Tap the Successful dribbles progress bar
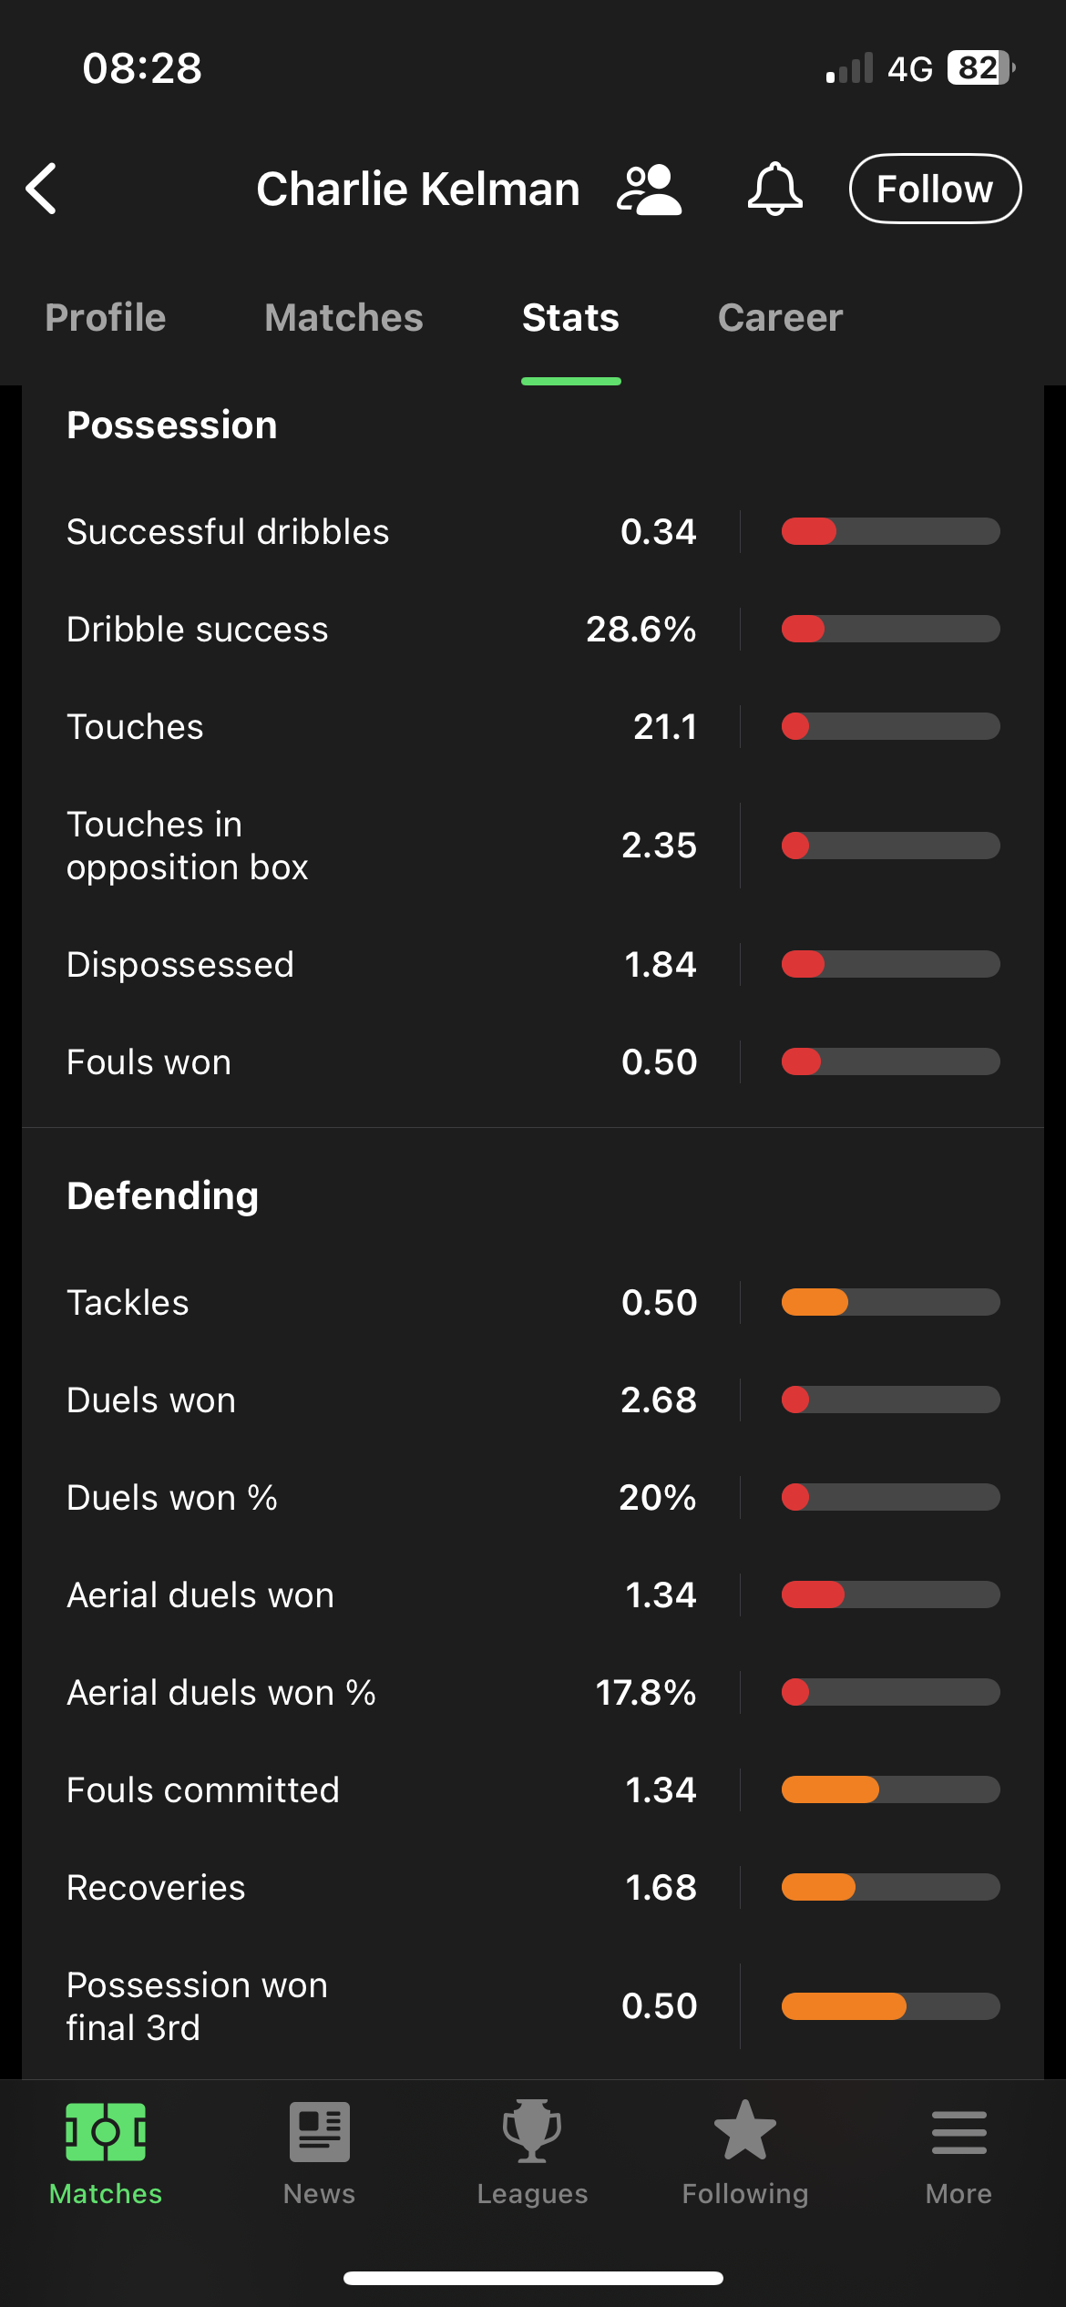This screenshot has width=1066, height=2307. [x=890, y=531]
